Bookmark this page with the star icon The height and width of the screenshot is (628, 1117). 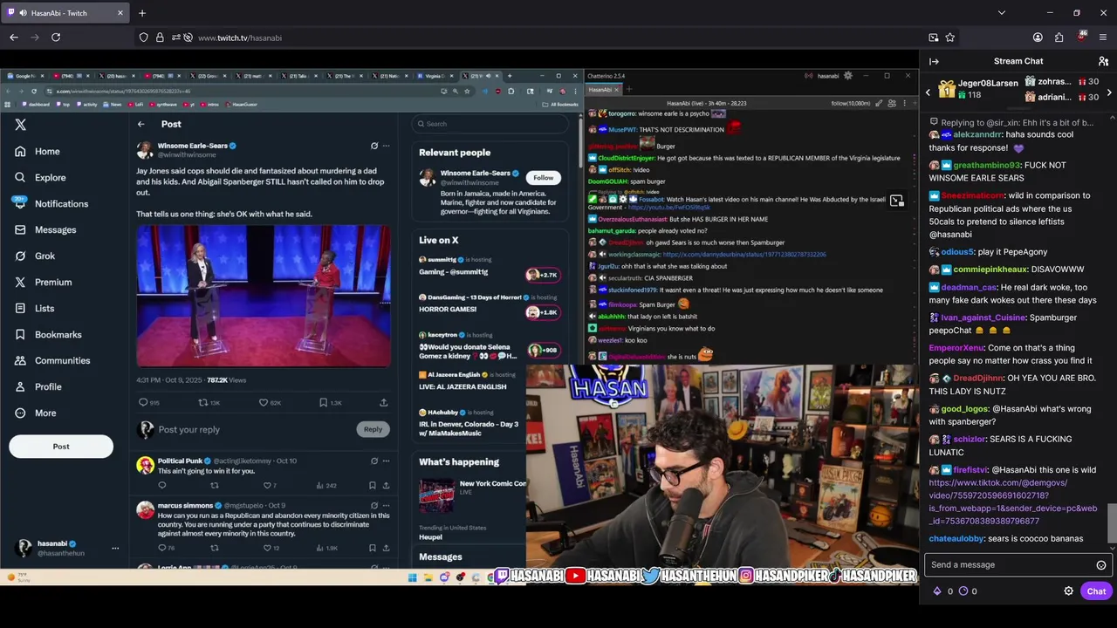coord(950,38)
